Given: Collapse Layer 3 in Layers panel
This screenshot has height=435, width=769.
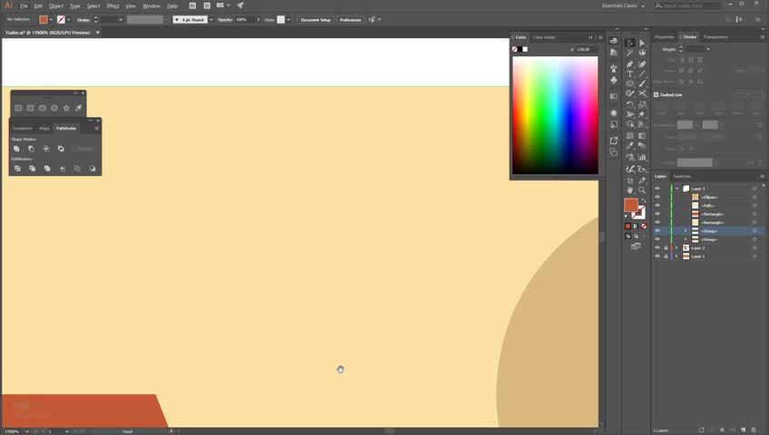Looking at the screenshot, I should 677,188.
